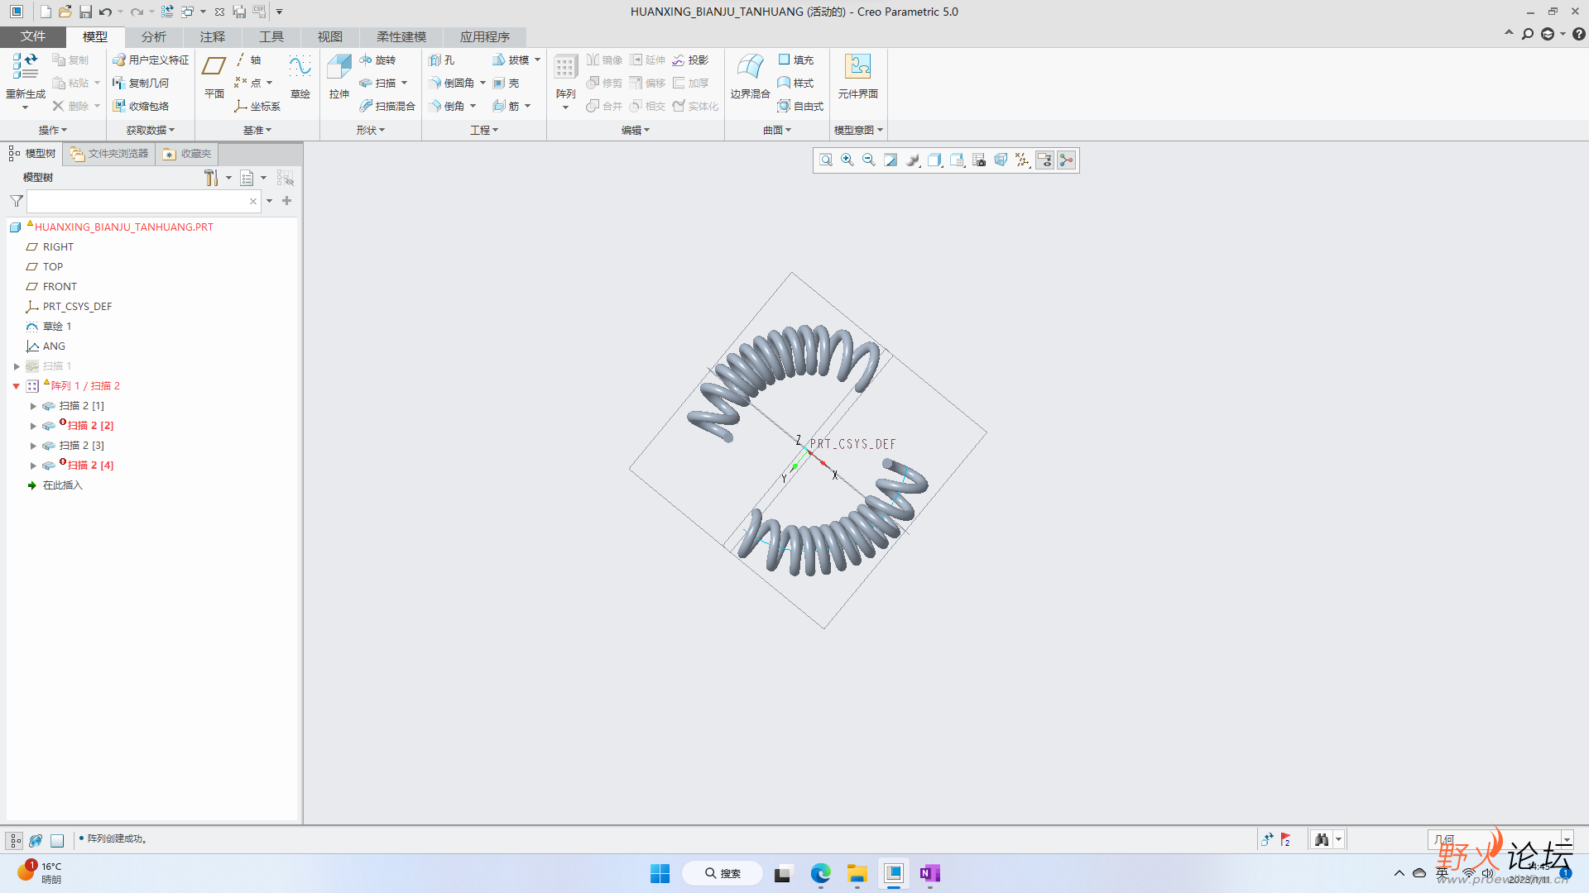Screen dimensions: 1589x893
Task: Select PRT_CSYS_DEF in the model tree
Action: (x=77, y=307)
